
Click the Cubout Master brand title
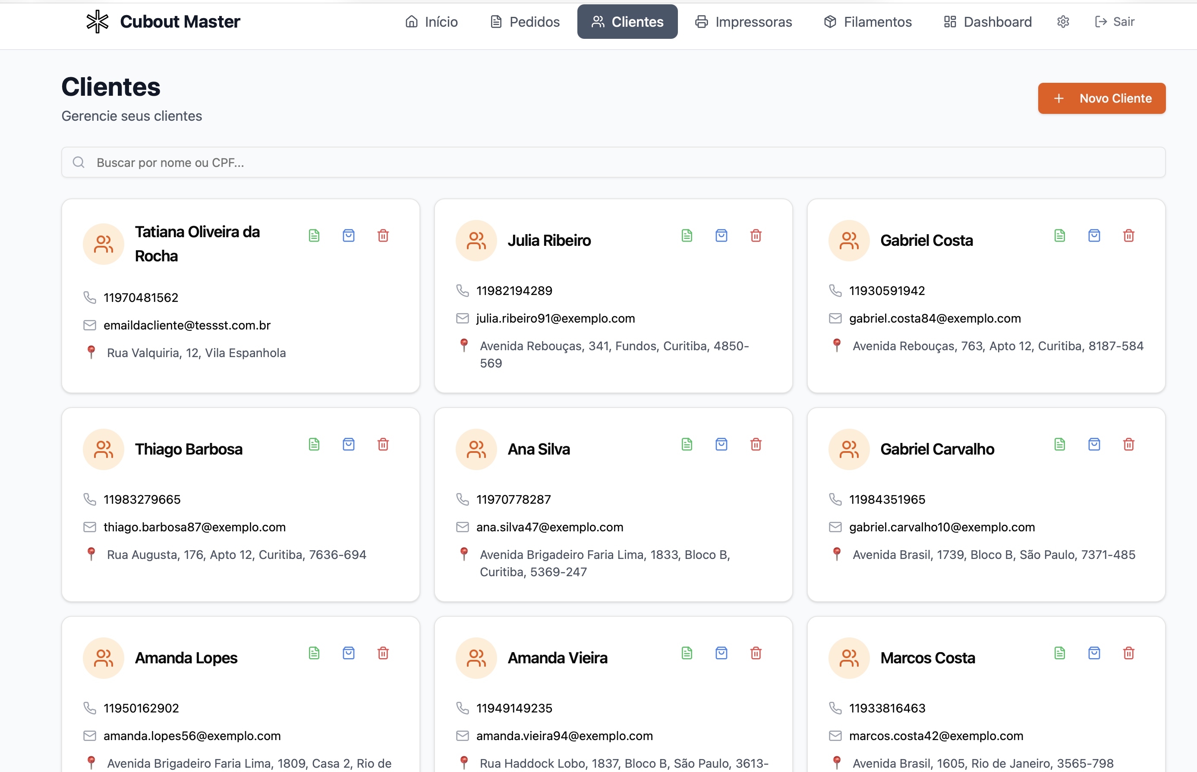180,22
